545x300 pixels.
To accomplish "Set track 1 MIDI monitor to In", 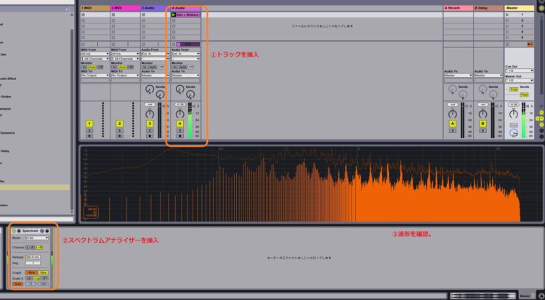I will point(85,67).
